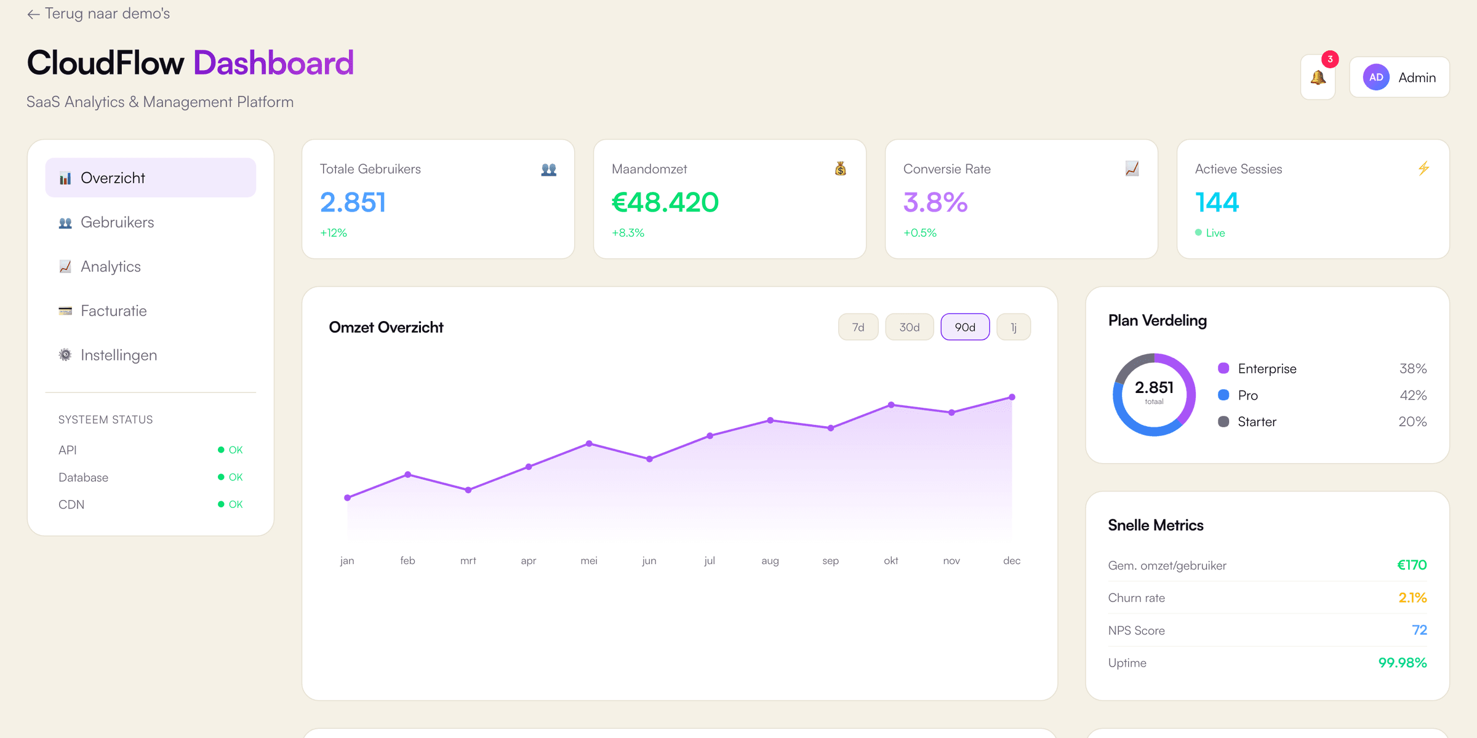Click the dec data point on revenue chart
The width and height of the screenshot is (1477, 738).
[1012, 397]
